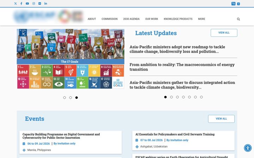Increase text size with large A icon
This screenshot has height=158, width=254.
click(233, 4)
